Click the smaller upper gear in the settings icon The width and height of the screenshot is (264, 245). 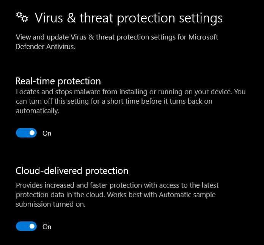point(19,15)
